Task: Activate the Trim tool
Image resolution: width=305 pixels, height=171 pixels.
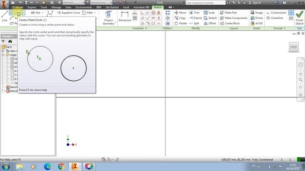Action: point(194,13)
